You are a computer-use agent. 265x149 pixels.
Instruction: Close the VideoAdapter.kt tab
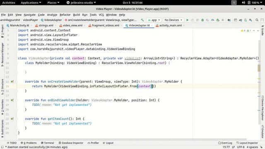pyautogui.click(x=152, y=26)
